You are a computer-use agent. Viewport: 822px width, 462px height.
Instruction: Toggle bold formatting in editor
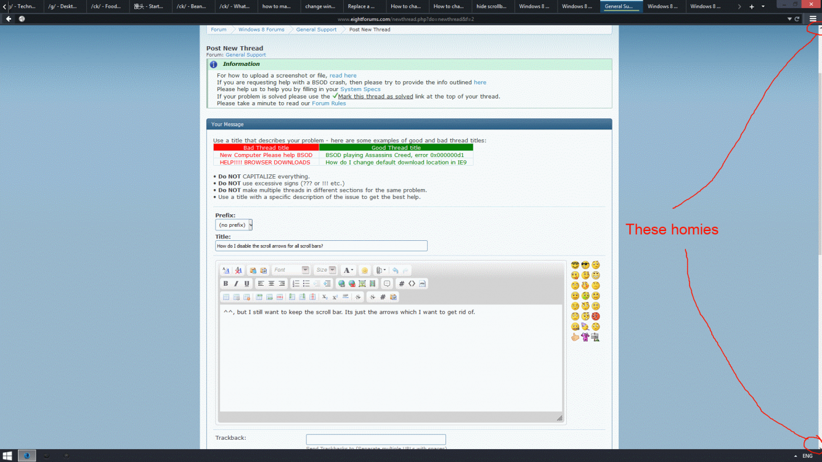coord(226,283)
